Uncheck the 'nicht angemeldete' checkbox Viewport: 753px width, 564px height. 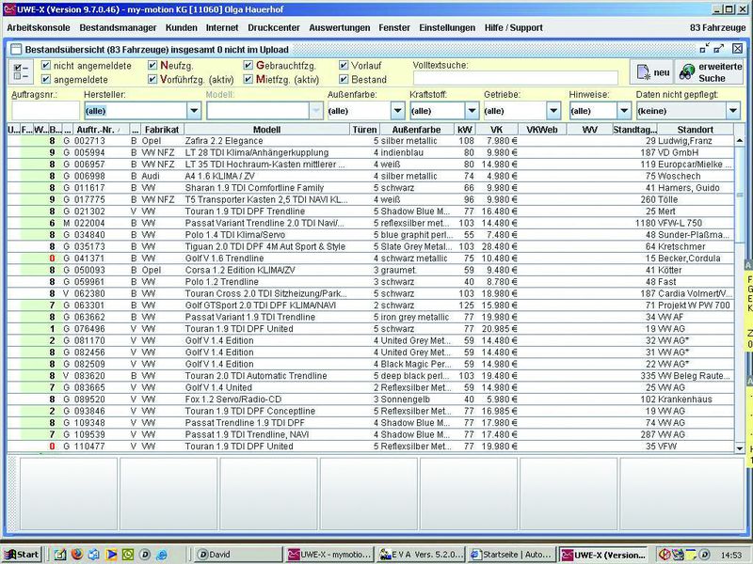(x=46, y=66)
